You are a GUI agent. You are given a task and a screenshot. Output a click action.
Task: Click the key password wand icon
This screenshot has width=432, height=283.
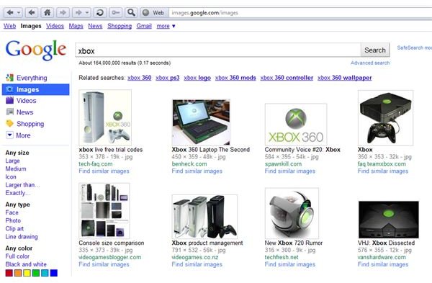[115, 12]
